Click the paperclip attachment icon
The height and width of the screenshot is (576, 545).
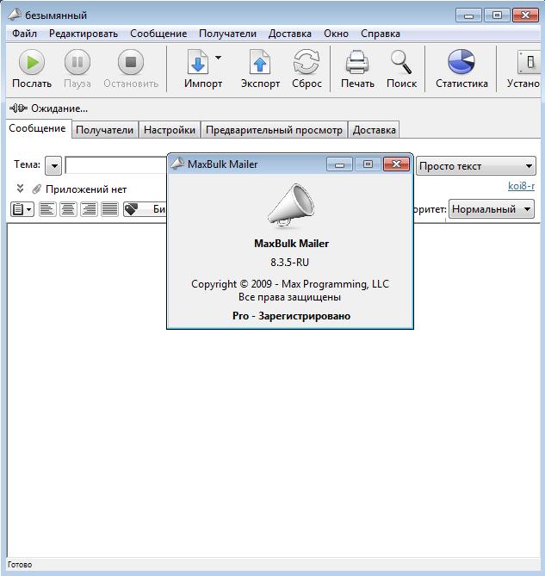[x=36, y=189]
